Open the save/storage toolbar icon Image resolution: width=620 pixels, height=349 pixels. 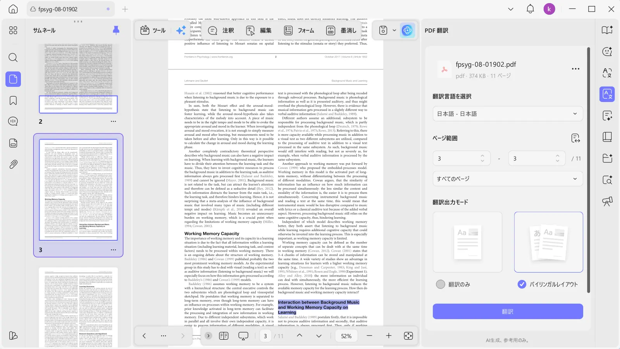383,30
